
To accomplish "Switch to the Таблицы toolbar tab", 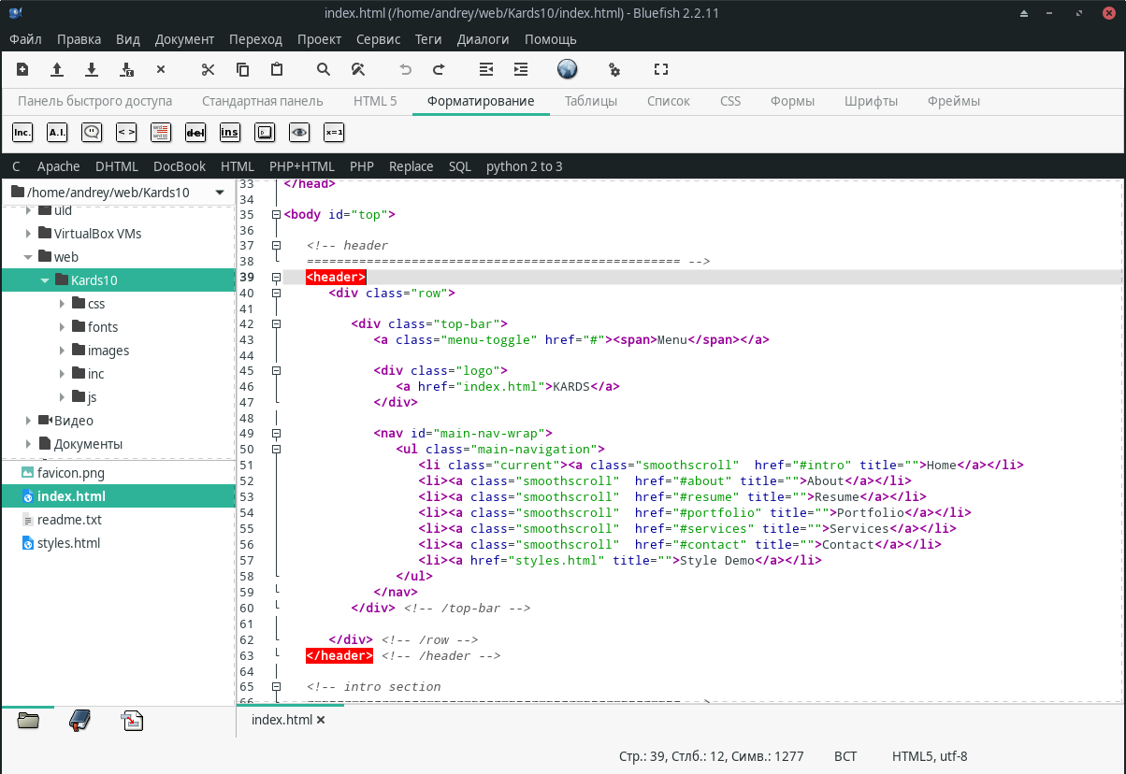I will click(590, 101).
